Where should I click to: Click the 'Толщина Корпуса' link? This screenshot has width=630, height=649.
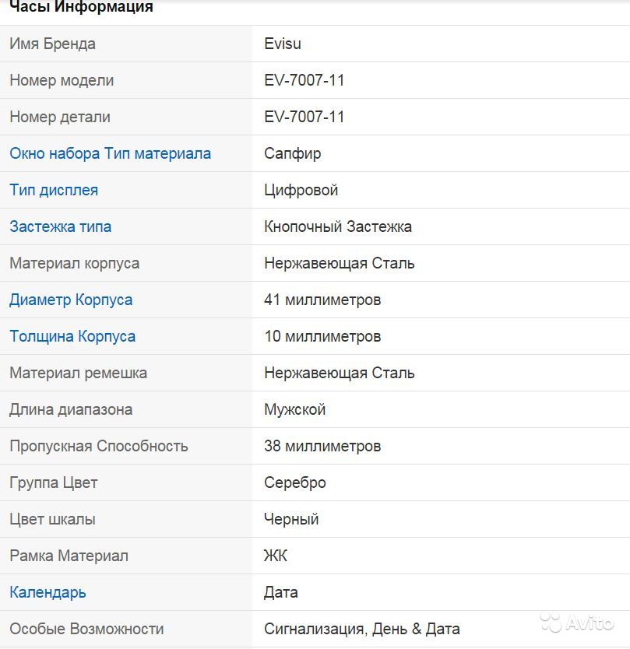72,336
